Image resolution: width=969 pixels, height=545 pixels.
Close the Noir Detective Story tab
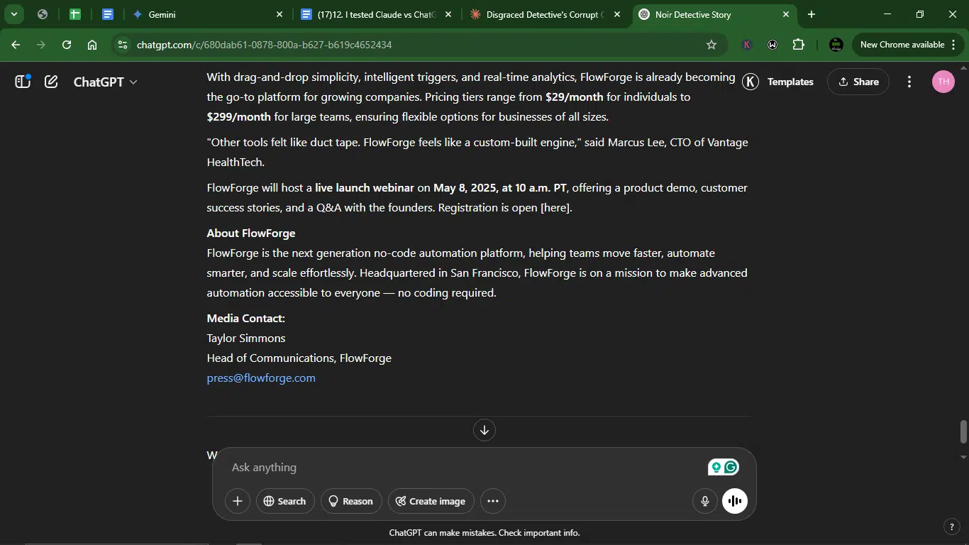786,14
